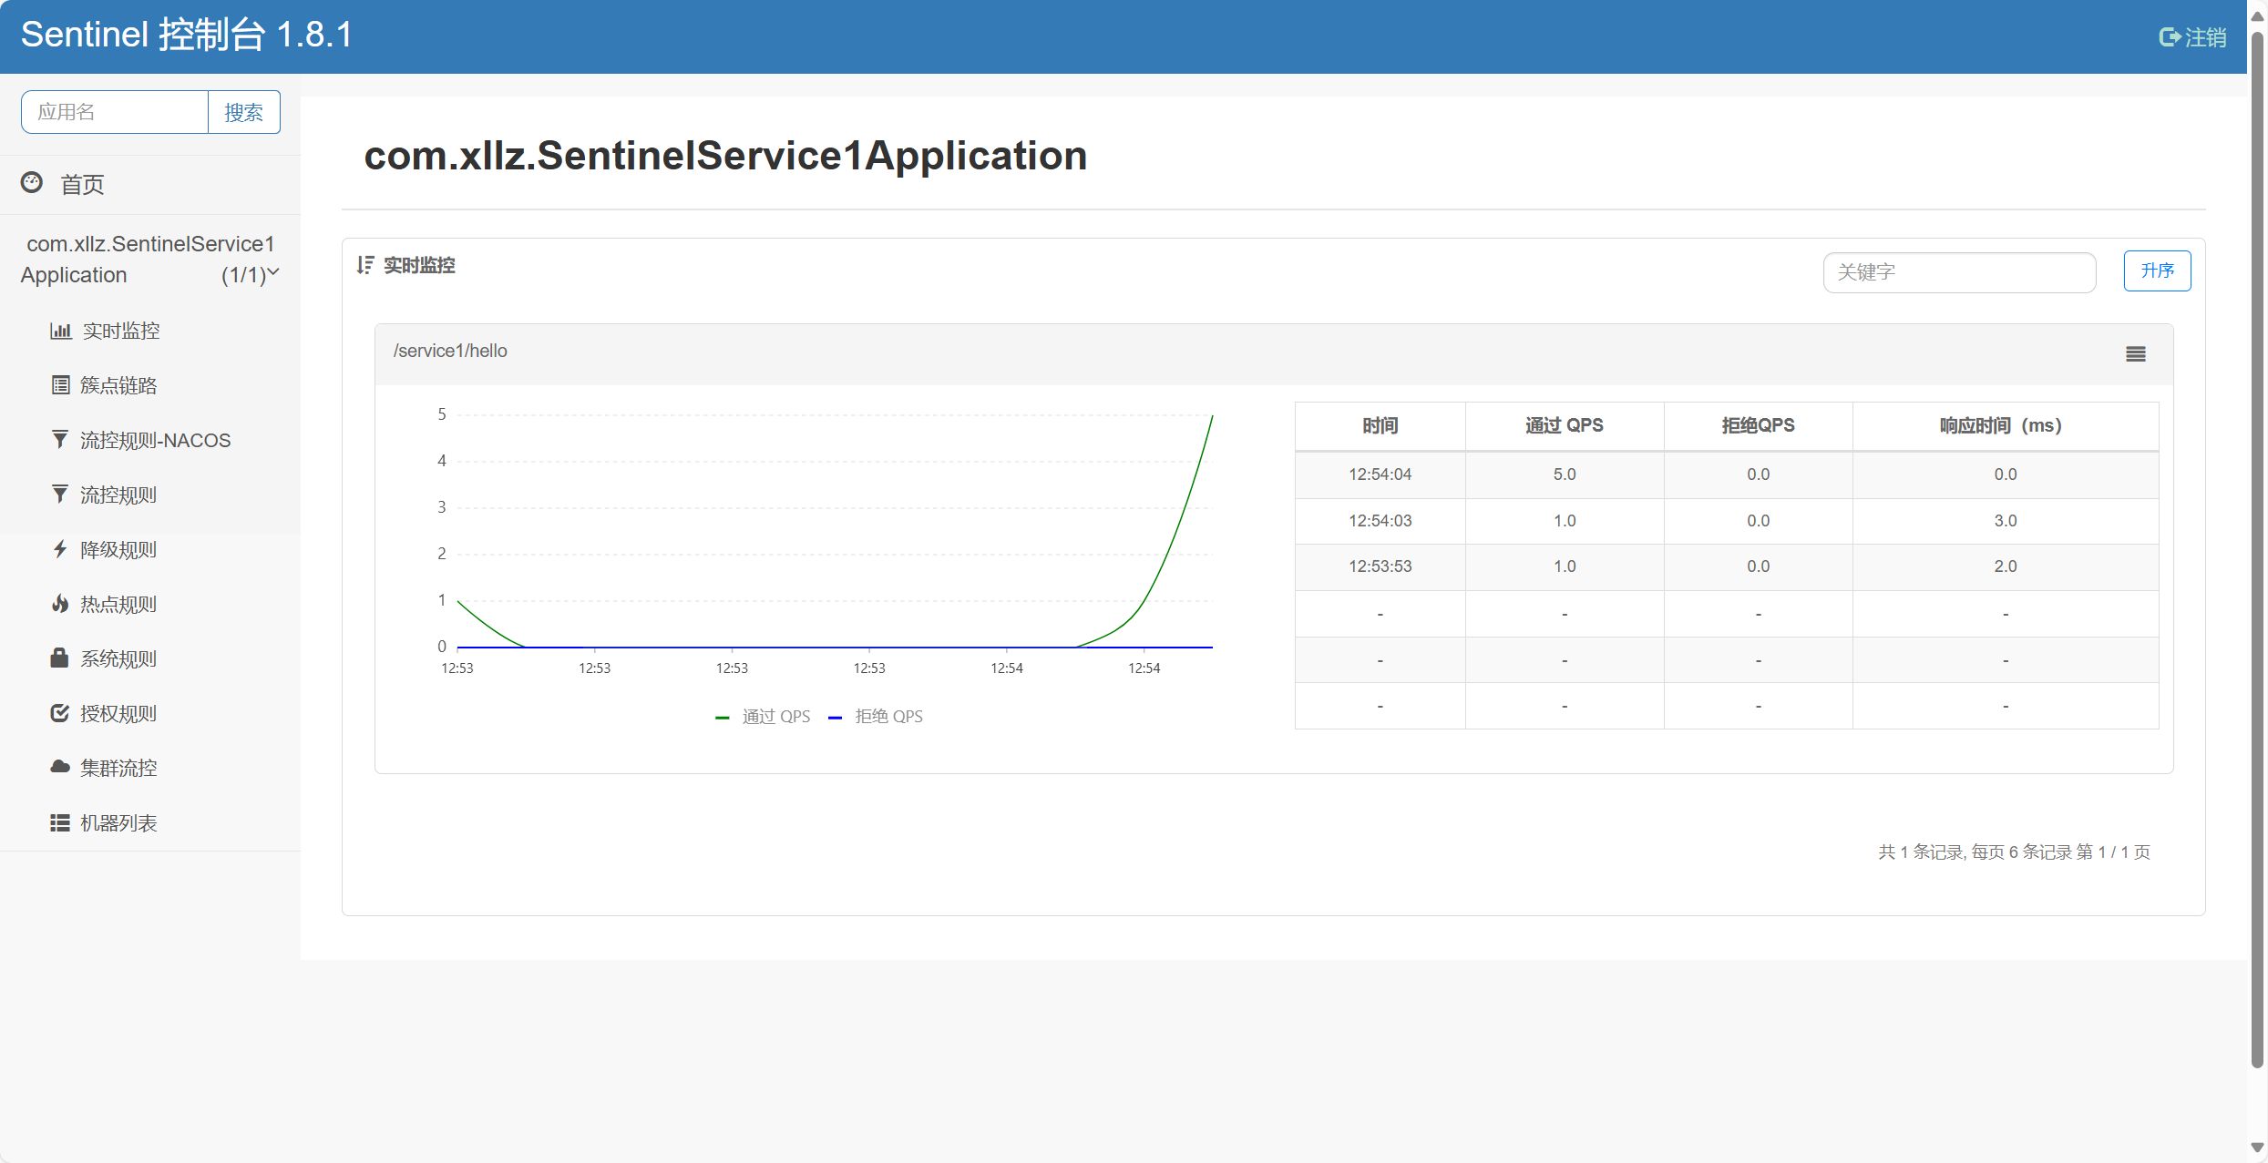This screenshot has height=1163, width=2268.
Task: Open 流控规则-NACOS in the sidebar
Action: pyautogui.click(x=156, y=440)
